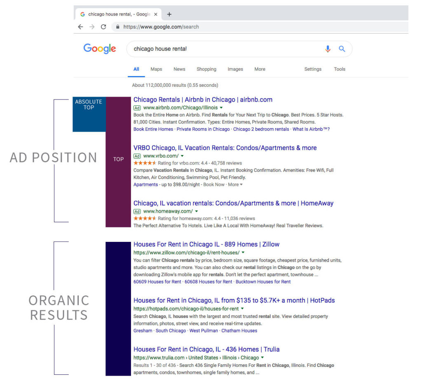422x383 pixels.
Task: Click the microphone icon for voice search
Action: [328, 49]
